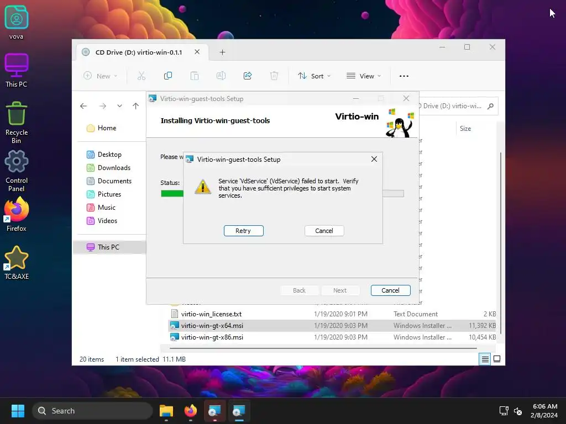Screen dimensions: 566x424
Task: Switch to large thumbnails view button
Action: pos(497,359)
